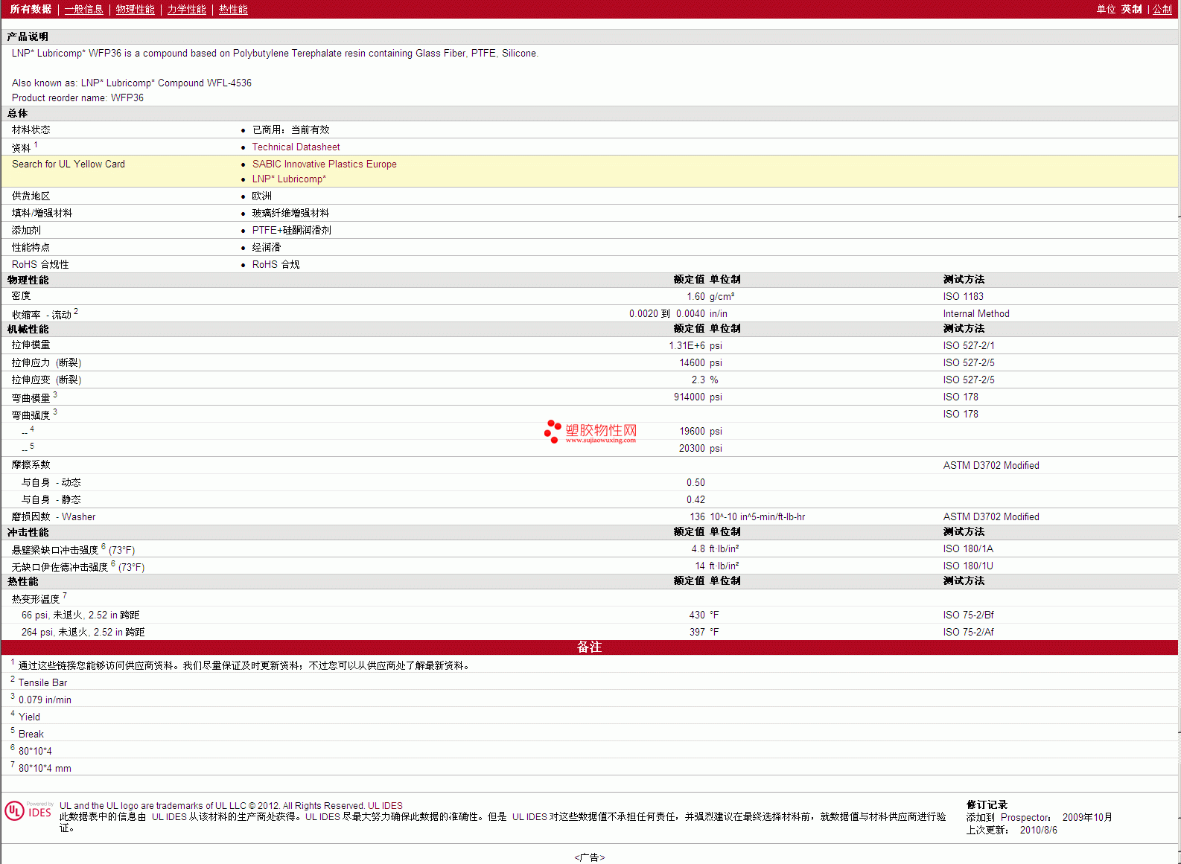Open the 物理性能 tab
Viewport: 1181px width, 864px height.
tap(135, 9)
